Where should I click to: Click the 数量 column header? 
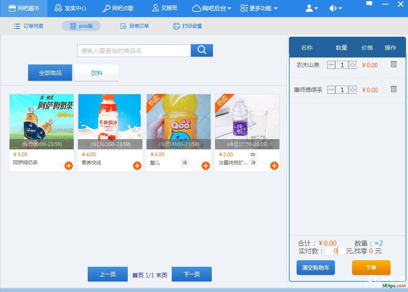click(341, 48)
